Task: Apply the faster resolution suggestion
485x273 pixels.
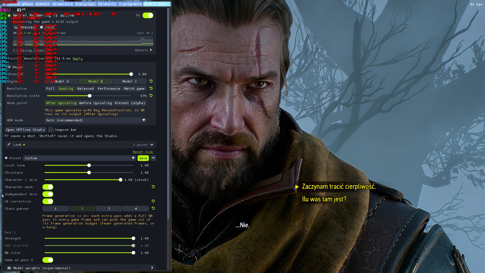Action: point(77,58)
